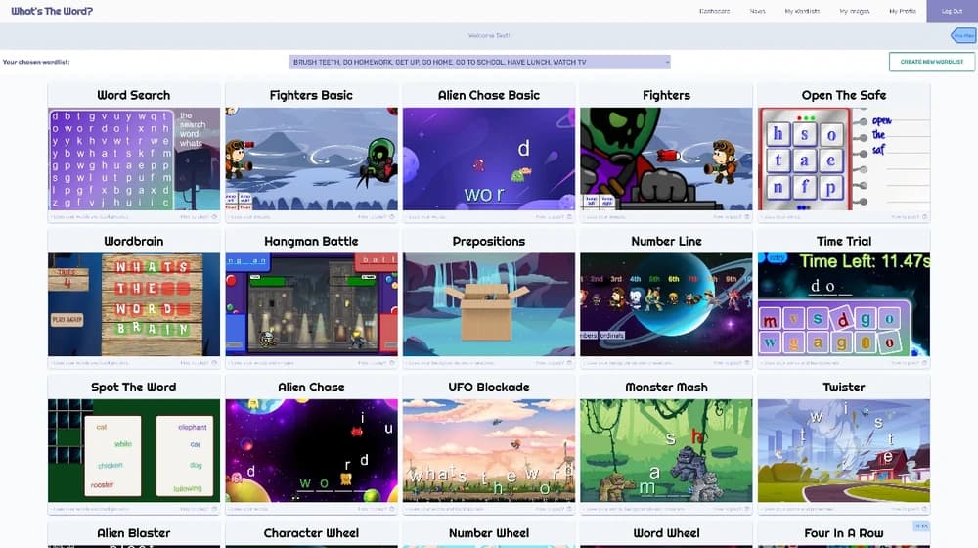Launch Time Trial via its thumbnail

[x=844, y=304]
